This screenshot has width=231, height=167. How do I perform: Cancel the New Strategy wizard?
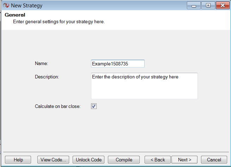point(214,160)
